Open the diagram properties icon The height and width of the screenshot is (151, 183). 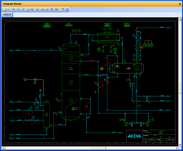tap(62, 10)
